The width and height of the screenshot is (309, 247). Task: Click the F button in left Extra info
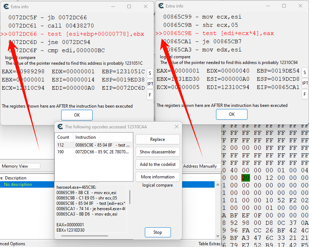pos(150,95)
